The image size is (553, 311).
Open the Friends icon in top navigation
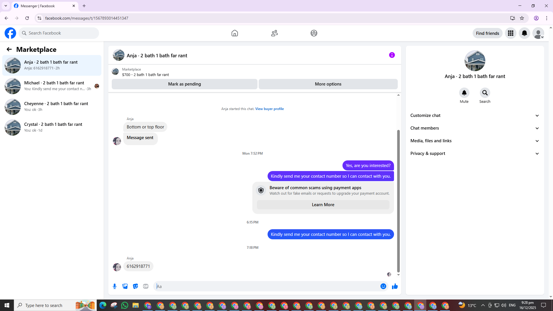[x=274, y=33]
